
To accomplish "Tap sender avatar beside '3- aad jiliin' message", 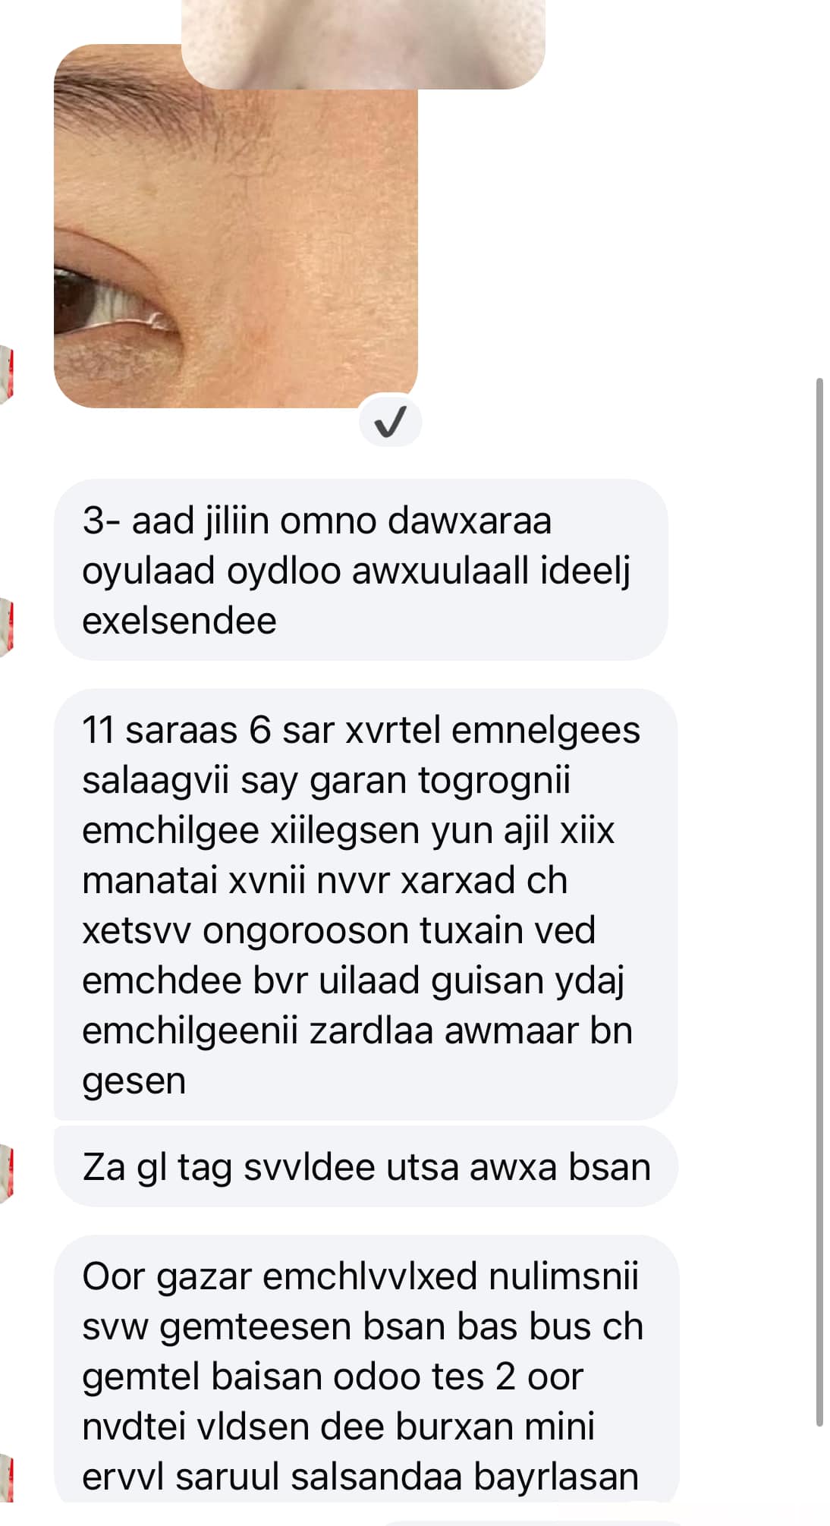I will [6, 626].
